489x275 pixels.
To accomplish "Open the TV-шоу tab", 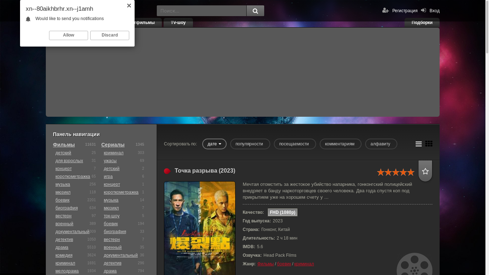I will pos(178,23).
